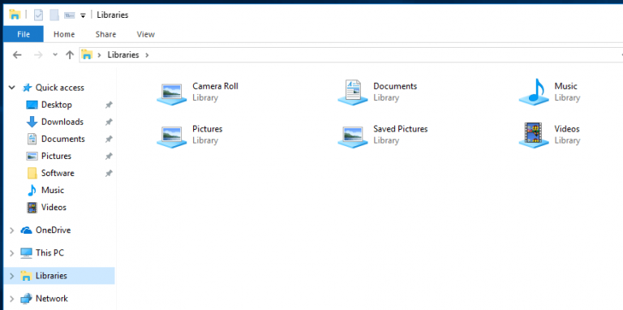Go back with the Back arrow

pos(17,55)
